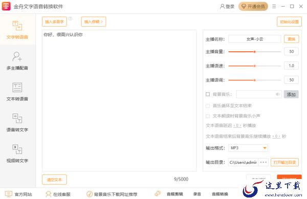307x199 pixels.
Task: Click the monitor icon beside 官方网站
Action: click(9, 194)
